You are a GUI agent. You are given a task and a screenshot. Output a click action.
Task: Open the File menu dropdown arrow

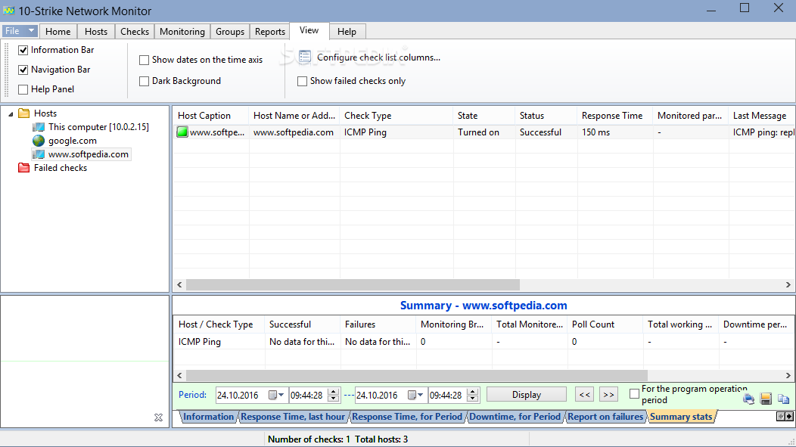[32, 31]
